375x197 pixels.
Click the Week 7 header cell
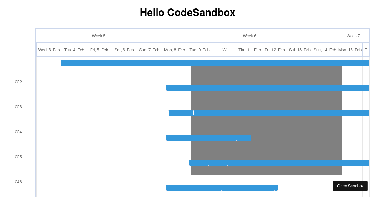click(x=353, y=36)
